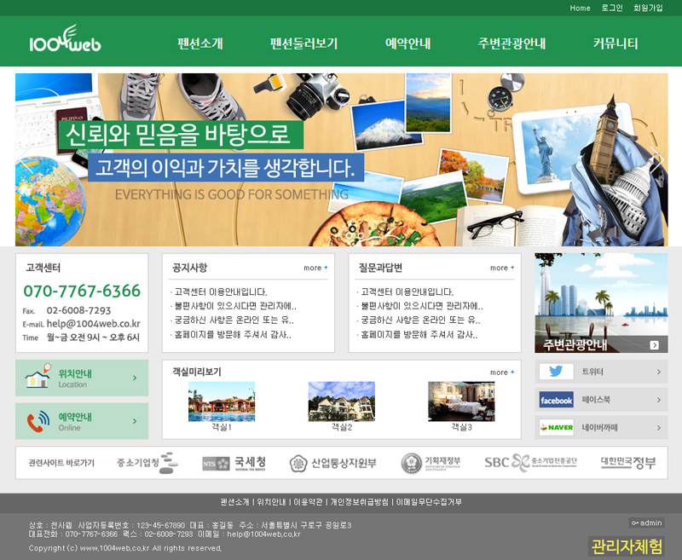Expand 공지사항 with the more link
This screenshot has height=560, width=682.
[315, 268]
